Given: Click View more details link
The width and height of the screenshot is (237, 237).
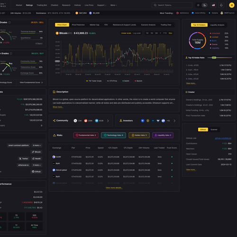Looking at the screenshot, I should 114,188.
